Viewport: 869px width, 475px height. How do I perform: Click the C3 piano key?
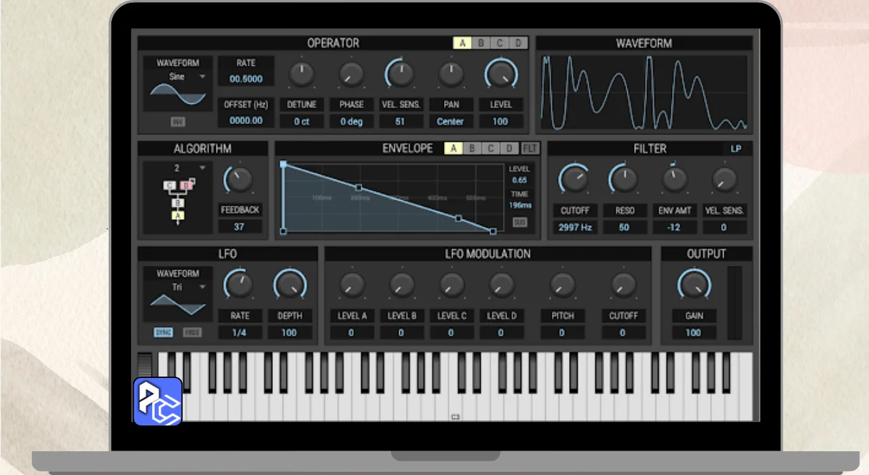click(x=456, y=387)
